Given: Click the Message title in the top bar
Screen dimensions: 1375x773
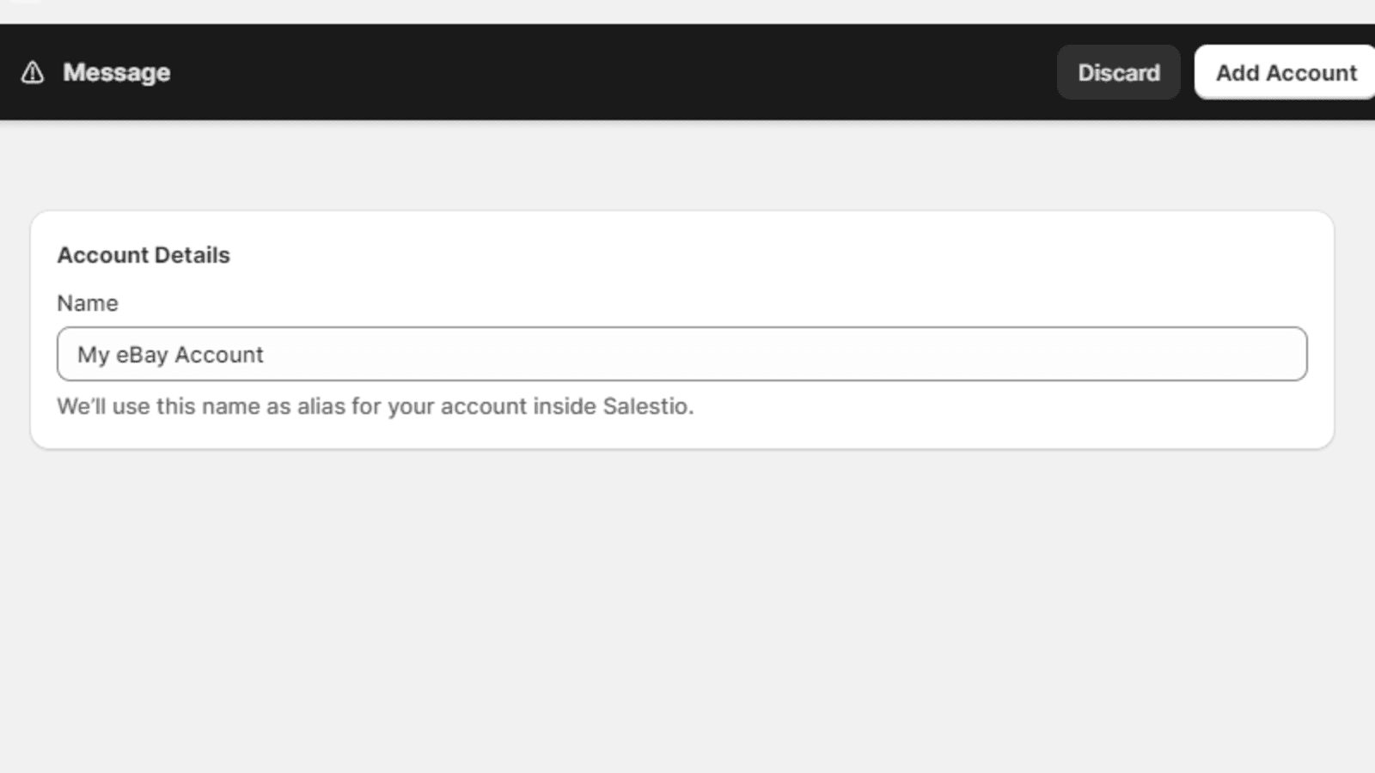Looking at the screenshot, I should [117, 72].
